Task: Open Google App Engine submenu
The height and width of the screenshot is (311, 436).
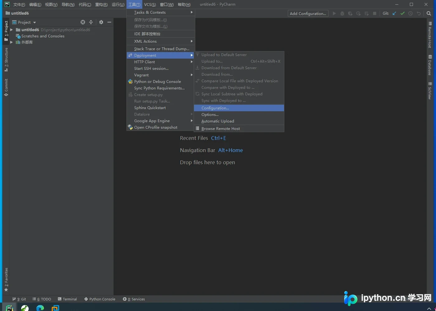Action: [161, 121]
